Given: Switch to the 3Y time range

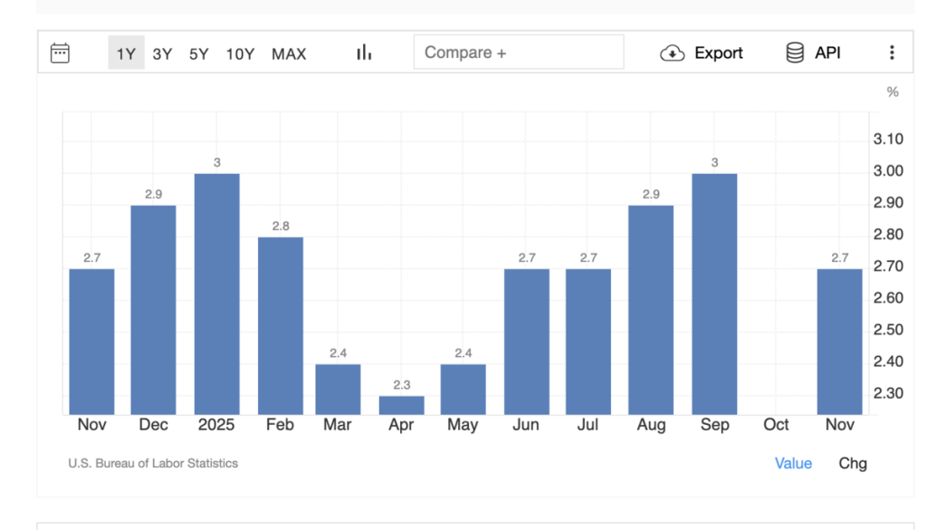Looking at the screenshot, I should 162,53.
